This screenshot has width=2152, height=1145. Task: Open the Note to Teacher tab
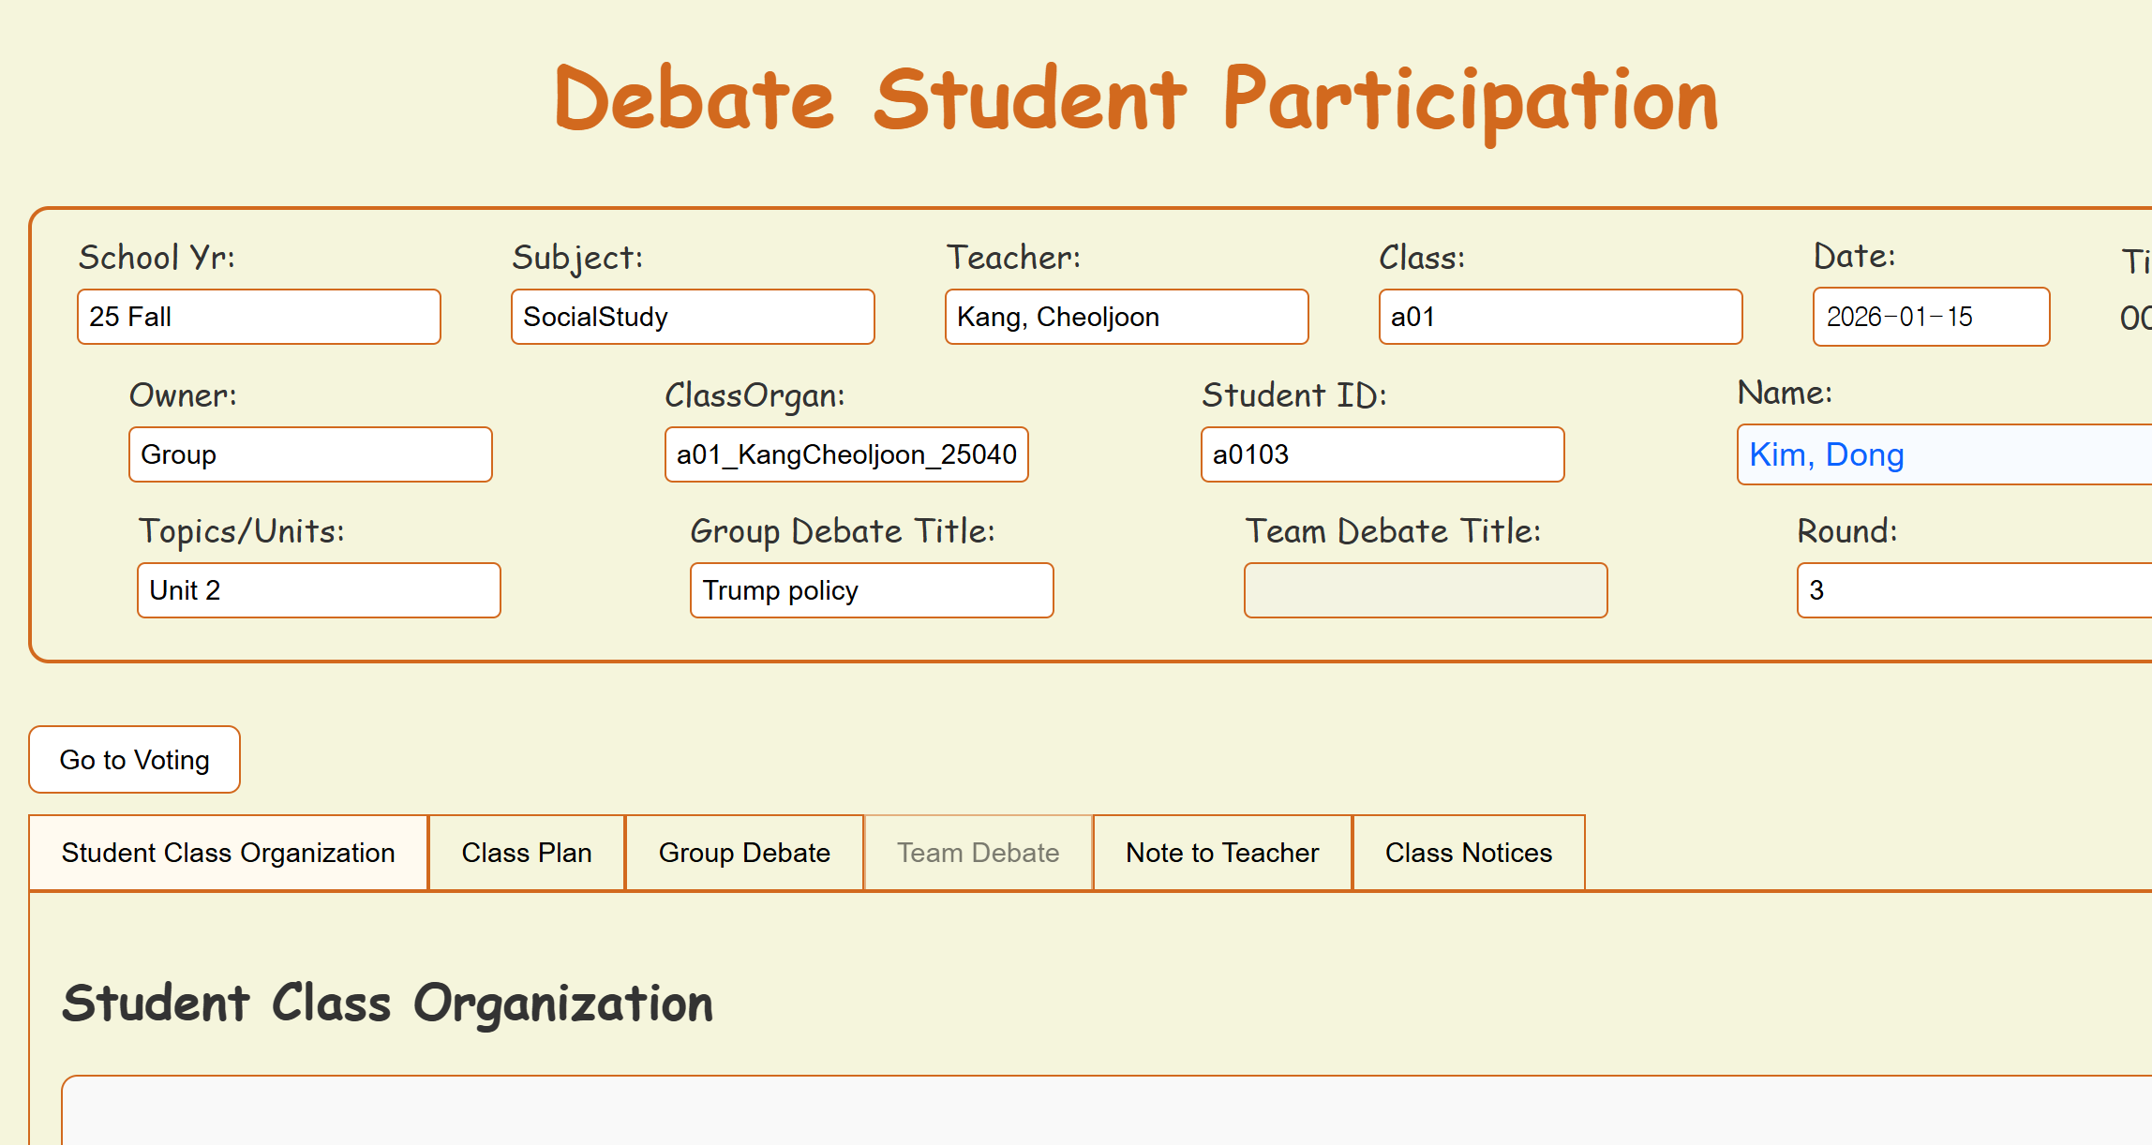[x=1221, y=853]
